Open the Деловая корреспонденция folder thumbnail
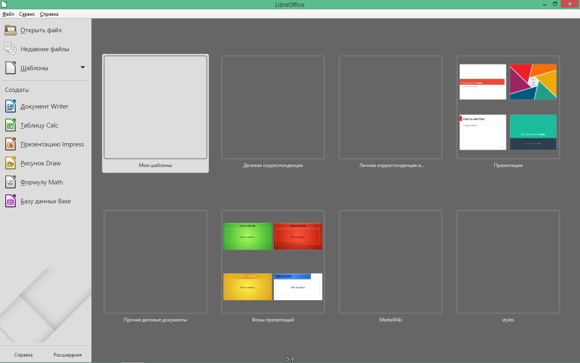The width and height of the screenshot is (580, 363). [273, 107]
